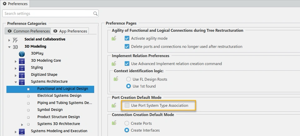300x136 pixels.
Task: Click the 3DPlay globe icon
Action: coord(22,54)
